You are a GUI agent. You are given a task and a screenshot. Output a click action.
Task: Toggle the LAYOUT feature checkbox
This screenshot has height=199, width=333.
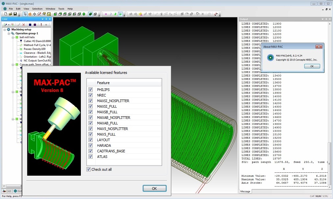[x=90, y=140]
